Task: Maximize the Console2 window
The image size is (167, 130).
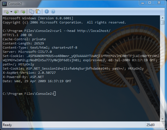Action: [150, 3]
